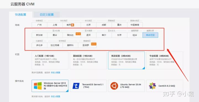Click the 地域 row label
Image resolution: width=199 pixels, height=102 pixels.
17,25
